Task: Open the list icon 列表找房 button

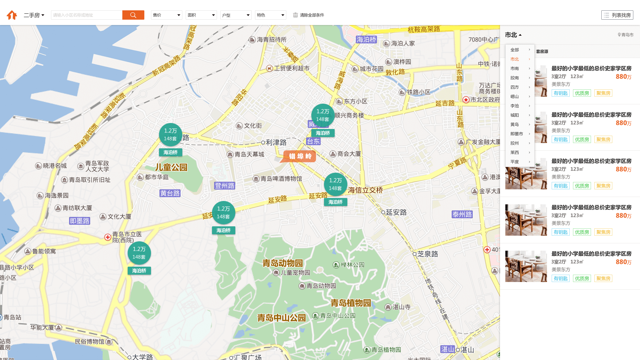Action: pyautogui.click(x=617, y=15)
